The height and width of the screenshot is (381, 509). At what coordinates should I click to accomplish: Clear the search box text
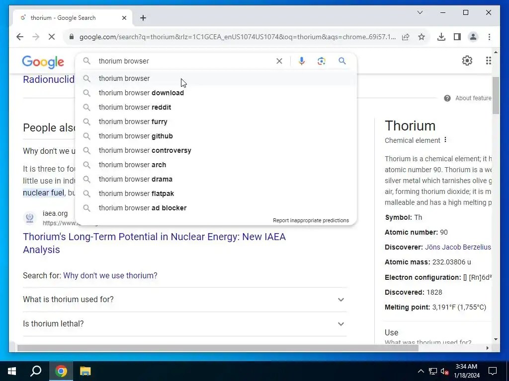[x=279, y=61]
